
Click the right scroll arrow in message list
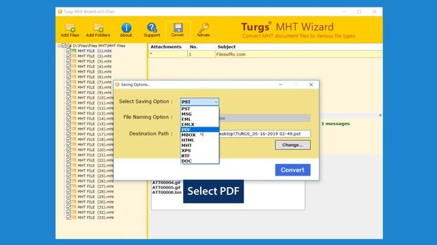tap(380, 115)
